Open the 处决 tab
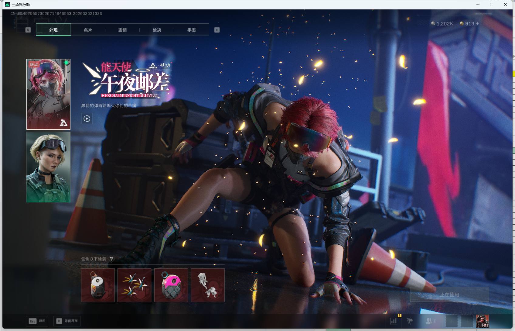This screenshot has width=515, height=331. coord(157,30)
